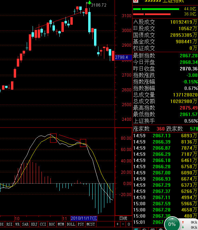
Task: Click the red 36.0亿 volume bar
Action: point(152,14)
